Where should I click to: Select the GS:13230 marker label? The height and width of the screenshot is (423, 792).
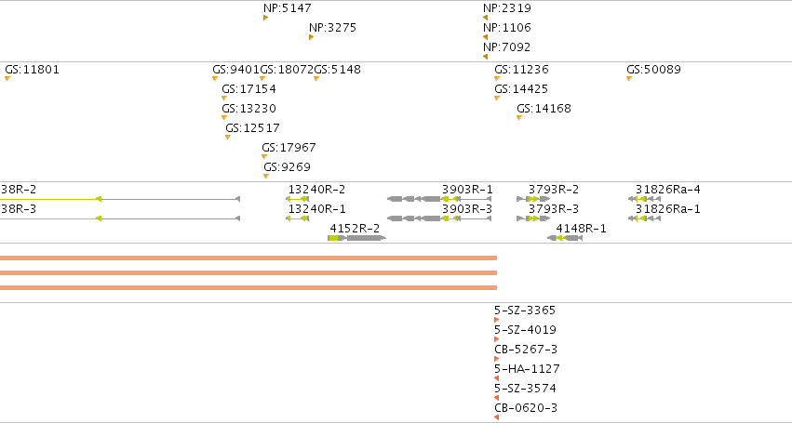point(249,109)
